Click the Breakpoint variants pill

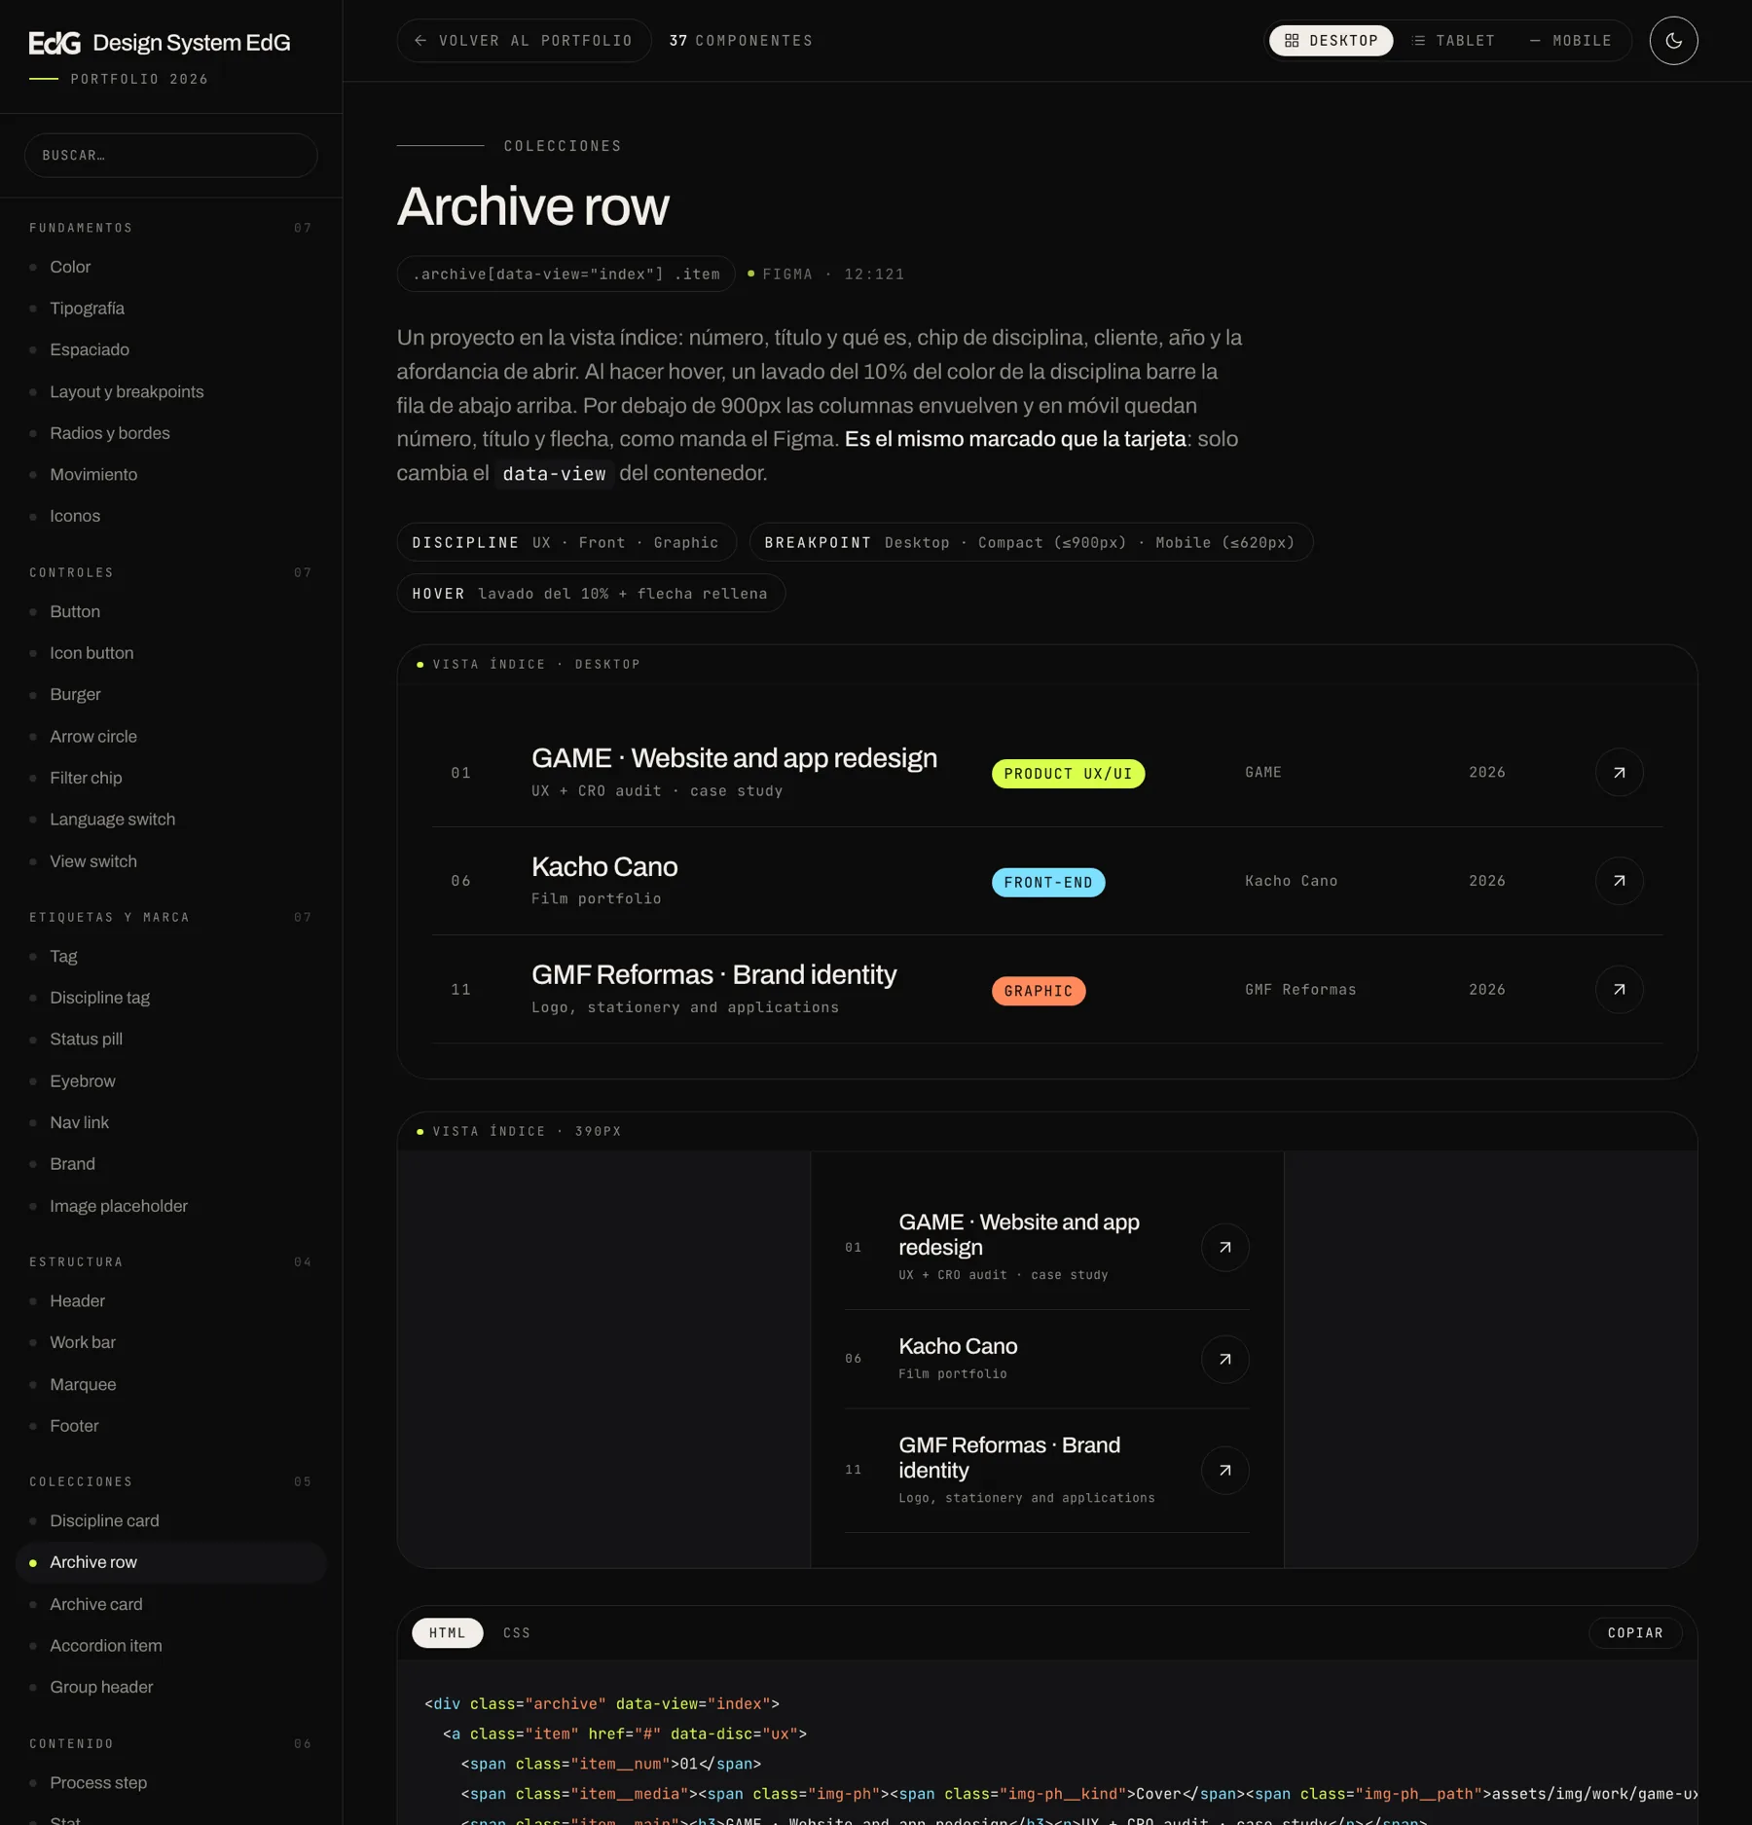click(1031, 543)
